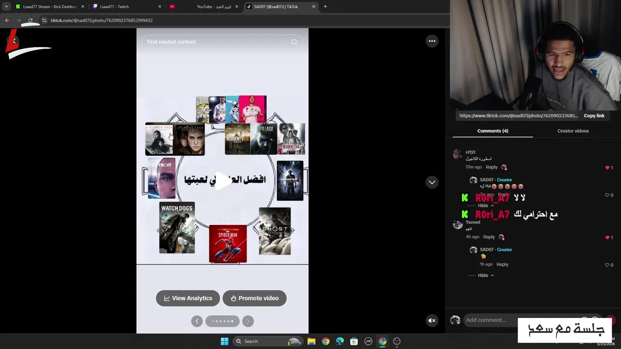Viewport: 621px width, 349px height.
Task: Like SAD07's reply under H1S1
Action: coord(607,195)
